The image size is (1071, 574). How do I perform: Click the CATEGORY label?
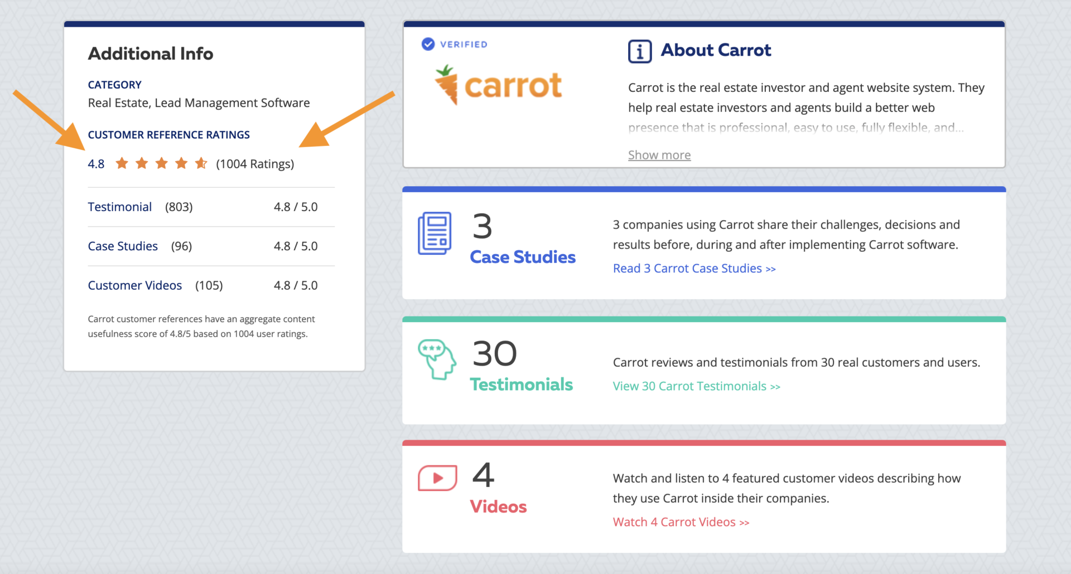coord(115,85)
